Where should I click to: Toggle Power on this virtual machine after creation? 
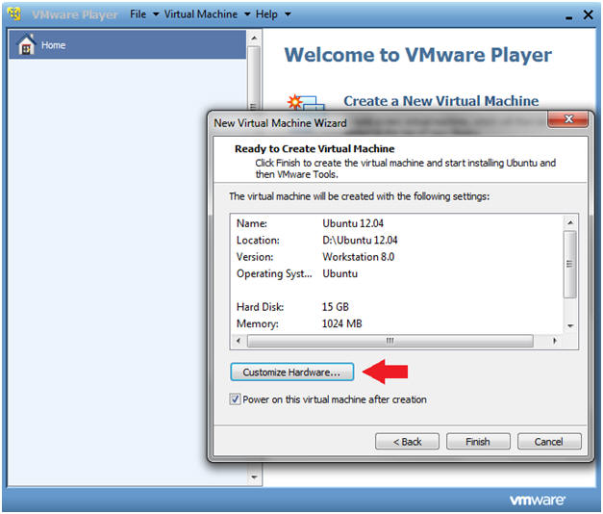[235, 399]
